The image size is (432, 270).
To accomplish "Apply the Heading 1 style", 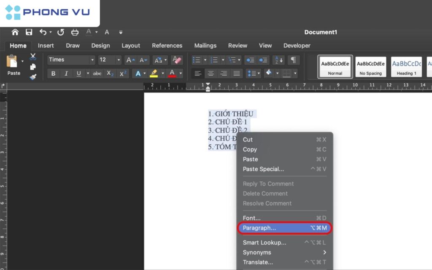I will 406,67.
